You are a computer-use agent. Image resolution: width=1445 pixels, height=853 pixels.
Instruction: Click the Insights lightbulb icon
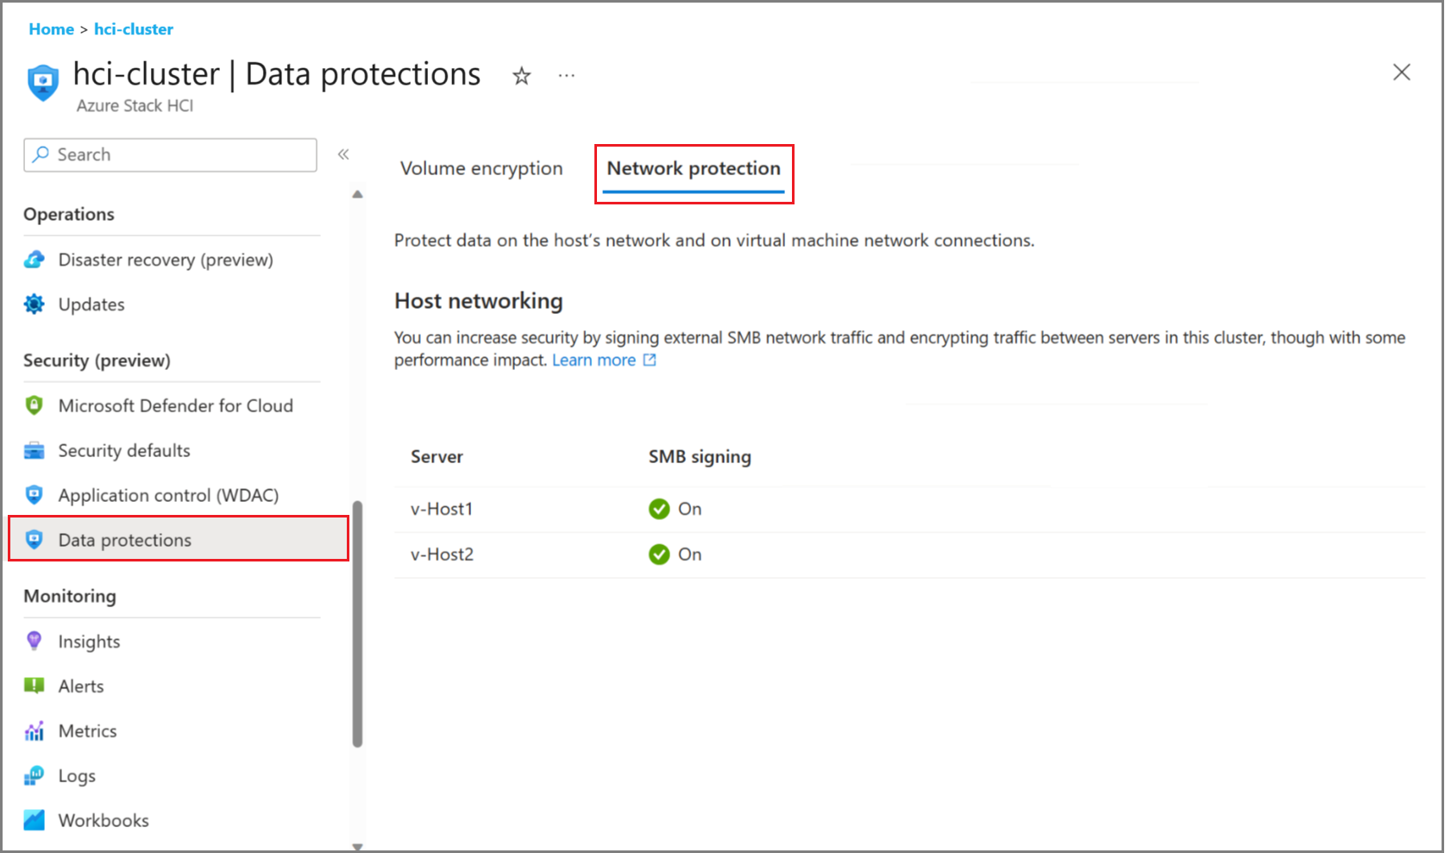pyautogui.click(x=35, y=641)
